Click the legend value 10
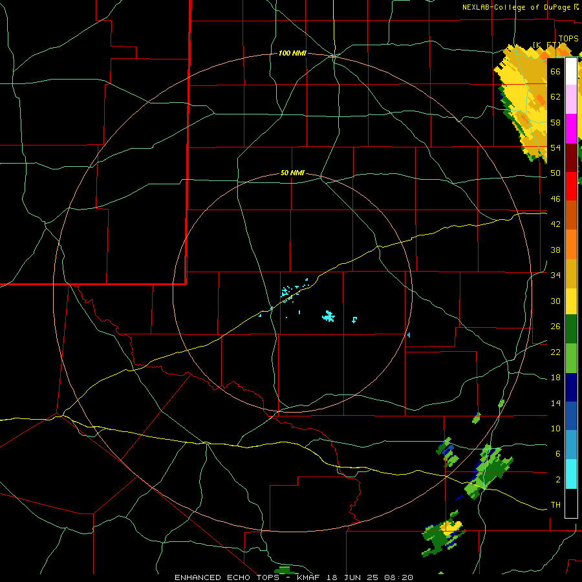The height and width of the screenshot is (582, 582). pyautogui.click(x=555, y=429)
